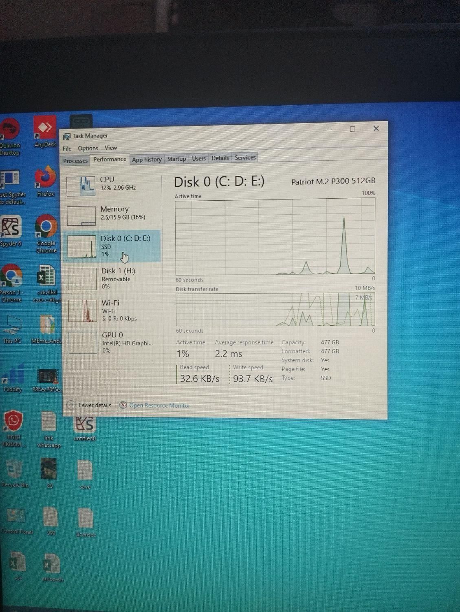460x612 pixels.
Task: Switch to the Startup tab
Action: 176,159
